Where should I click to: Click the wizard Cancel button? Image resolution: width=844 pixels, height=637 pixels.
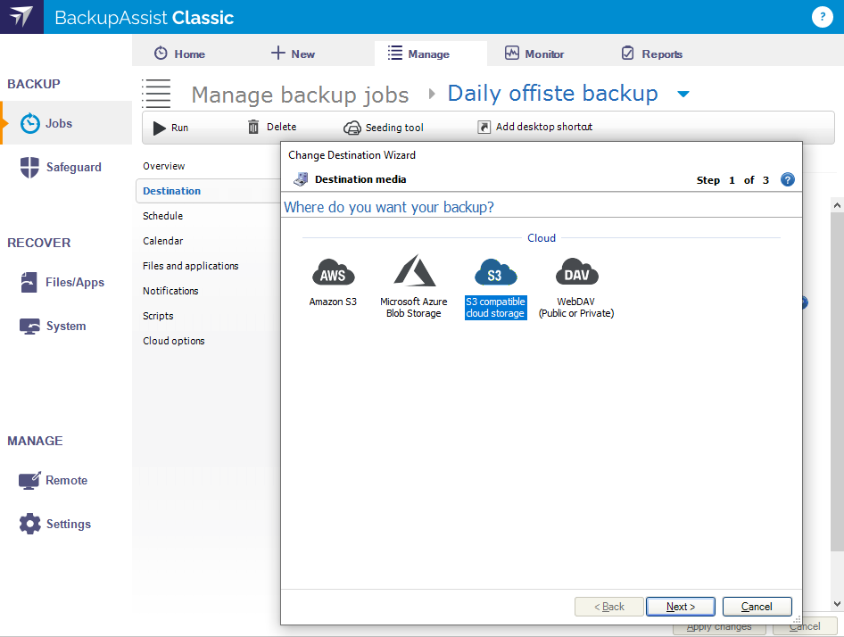coord(757,607)
